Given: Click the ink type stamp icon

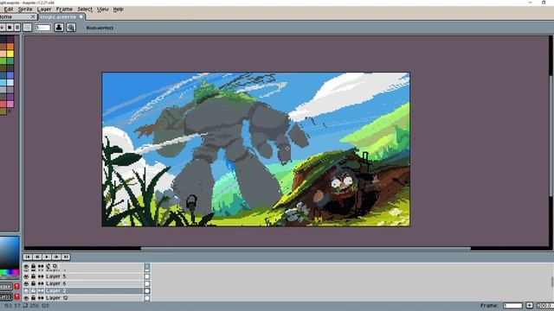Looking at the screenshot, I should click(59, 28).
